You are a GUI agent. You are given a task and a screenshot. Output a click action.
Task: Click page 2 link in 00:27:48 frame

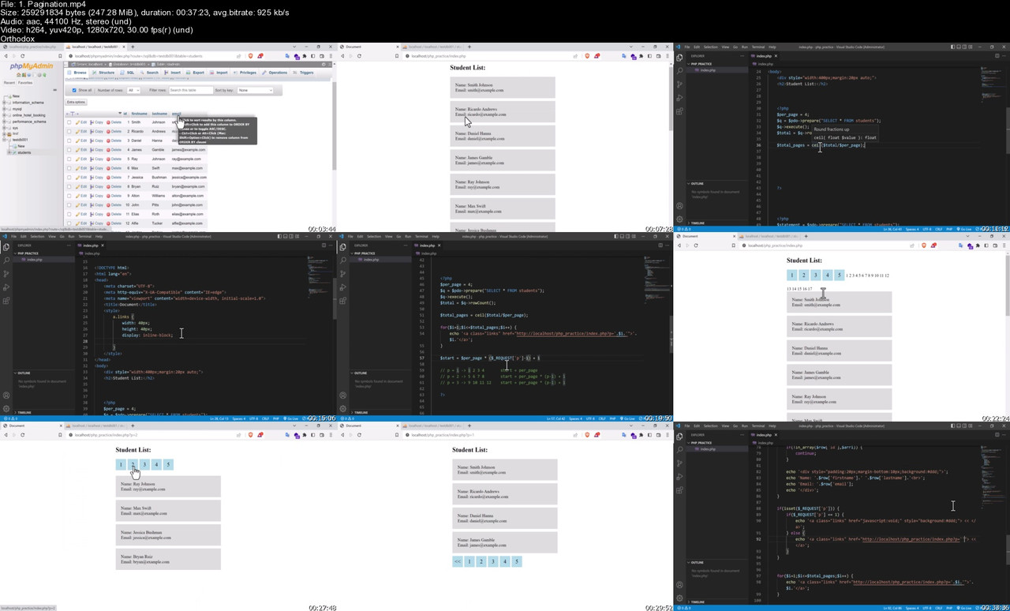click(x=133, y=464)
